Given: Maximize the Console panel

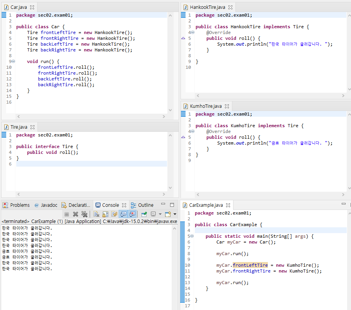Looking at the screenshot, I should (x=172, y=205).
